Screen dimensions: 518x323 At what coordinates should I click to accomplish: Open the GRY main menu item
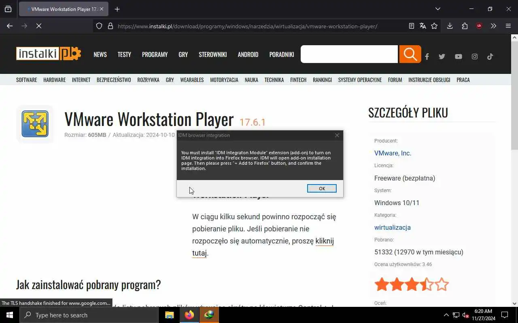tap(183, 55)
